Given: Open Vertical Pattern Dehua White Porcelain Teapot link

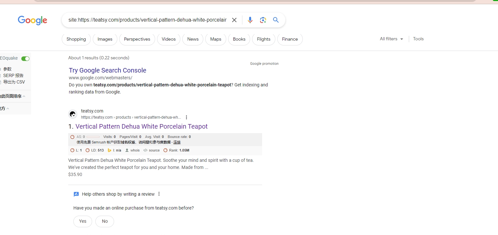Looking at the screenshot, I should click(x=142, y=126).
